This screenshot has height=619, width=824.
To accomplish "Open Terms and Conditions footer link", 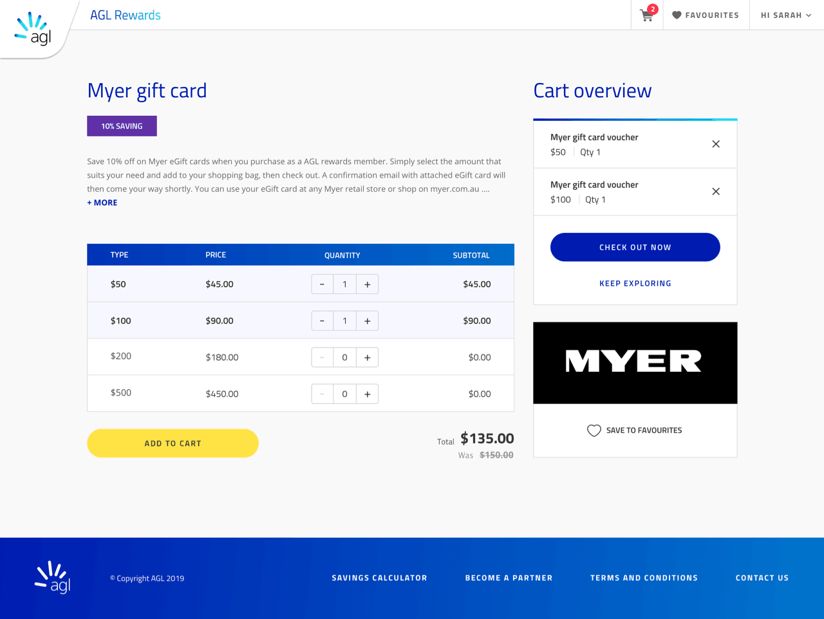I will click(644, 578).
